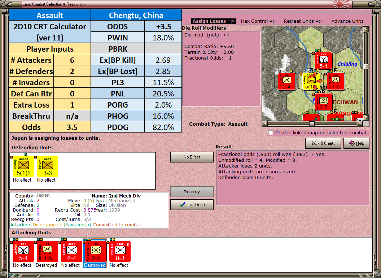Viewport: 381px width, 278px height.
Task: Click the Destroyed label under 5th Mot Div
Action: click(47, 265)
